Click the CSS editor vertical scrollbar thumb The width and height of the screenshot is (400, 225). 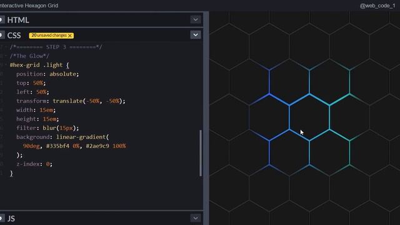coord(201,153)
